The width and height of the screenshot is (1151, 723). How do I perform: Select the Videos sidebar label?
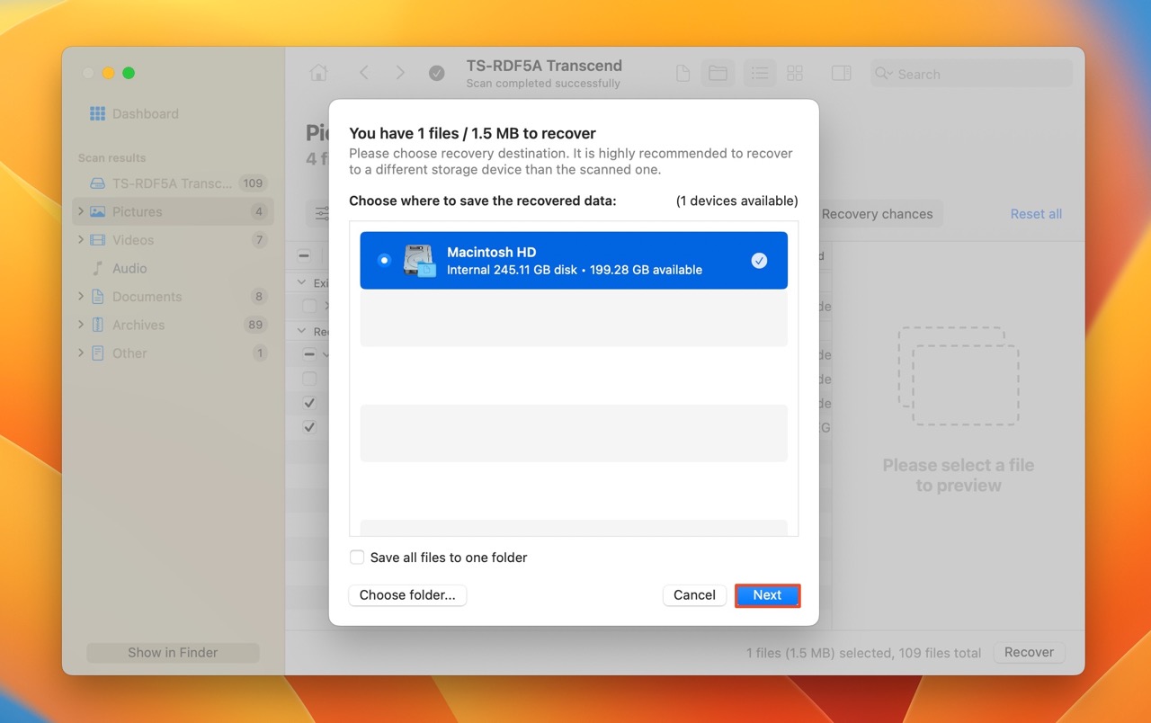point(133,240)
